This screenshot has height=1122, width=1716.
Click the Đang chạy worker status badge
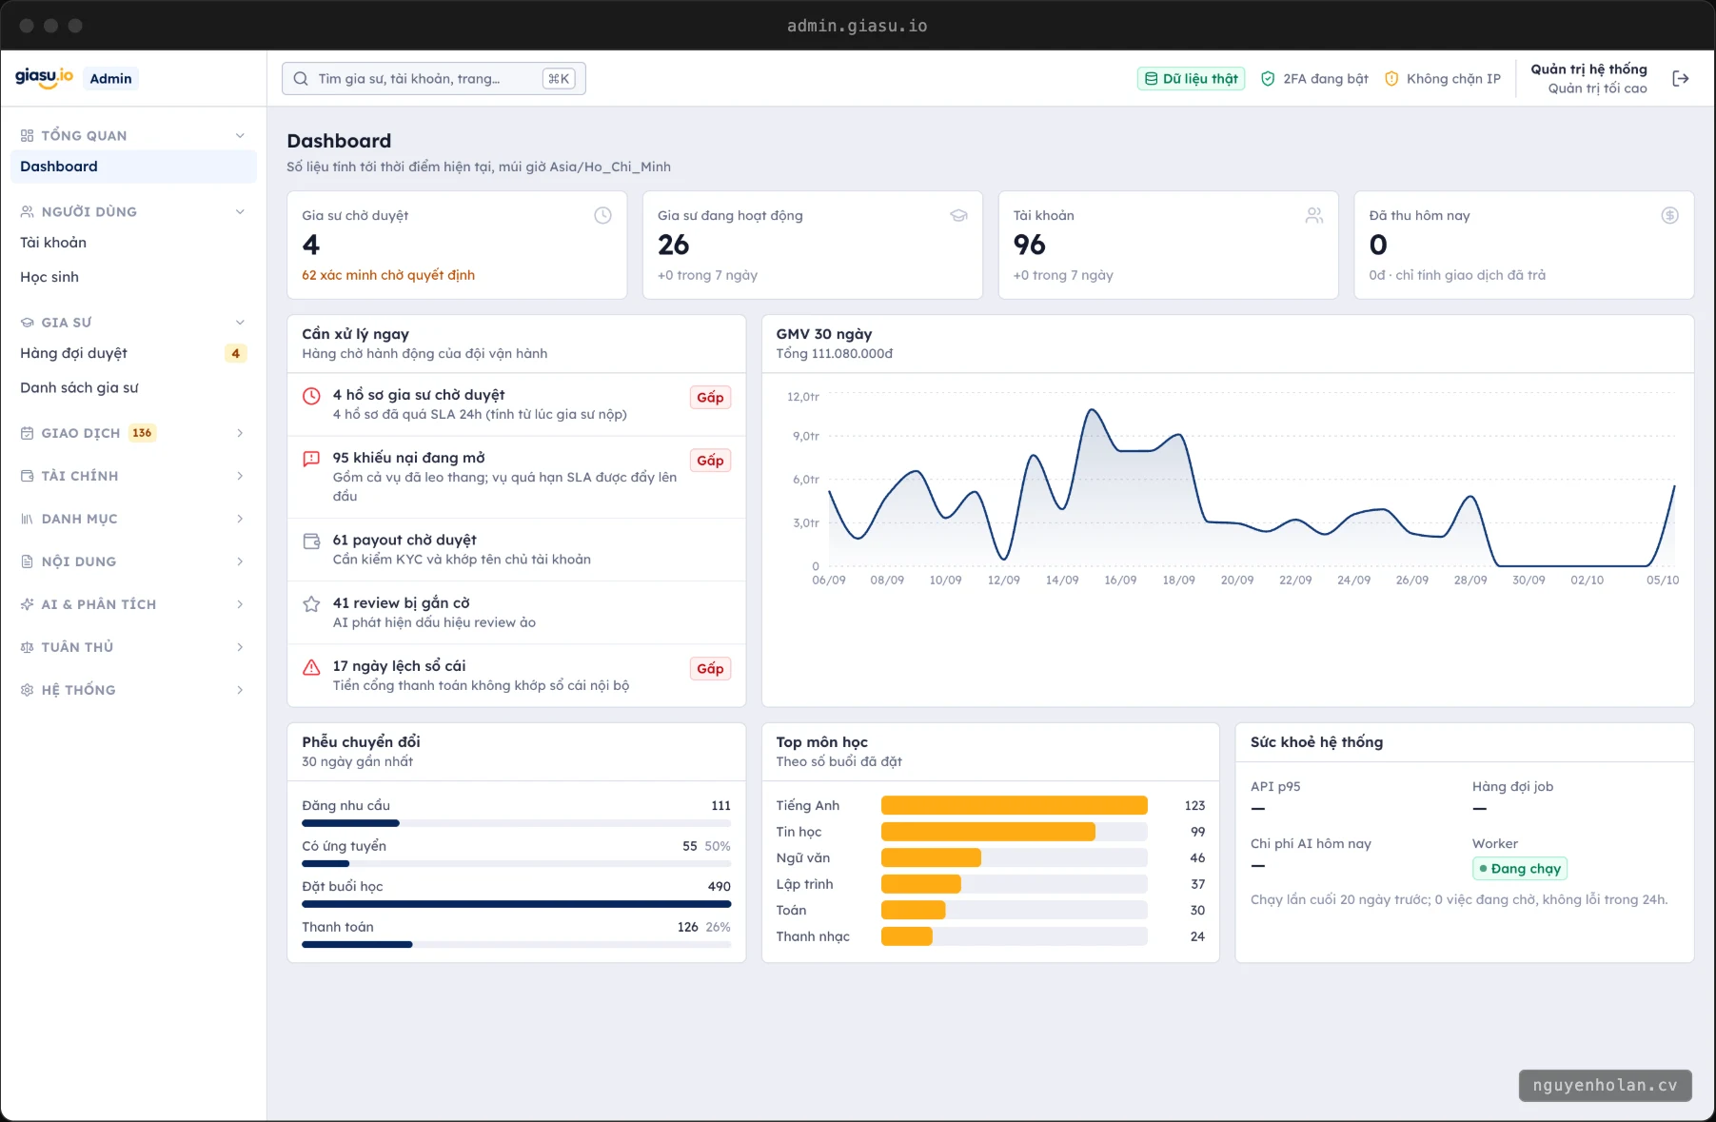1520,868
